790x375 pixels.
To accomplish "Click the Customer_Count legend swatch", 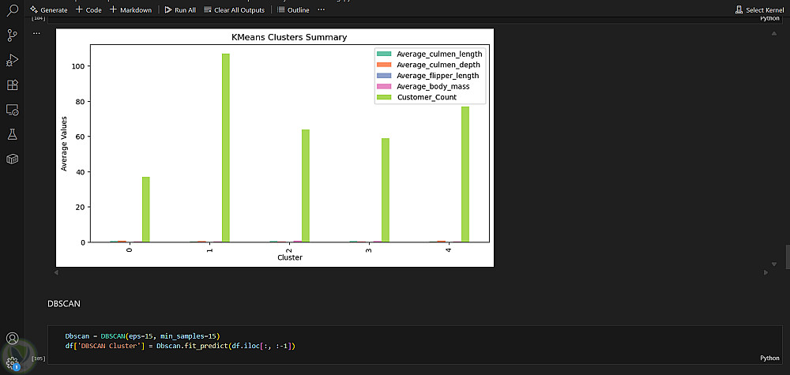I will coord(385,97).
